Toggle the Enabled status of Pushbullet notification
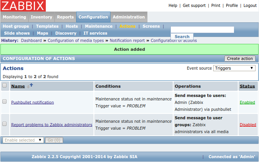The image size is (259, 162). pos(247,102)
